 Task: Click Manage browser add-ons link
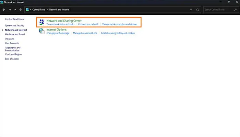[85, 33]
